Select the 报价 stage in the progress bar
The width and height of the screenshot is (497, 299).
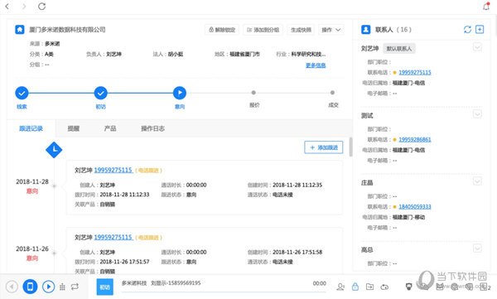tap(253, 93)
